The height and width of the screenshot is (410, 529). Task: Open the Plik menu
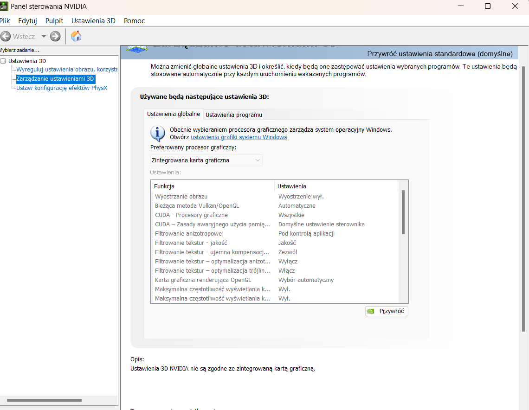(x=5, y=20)
